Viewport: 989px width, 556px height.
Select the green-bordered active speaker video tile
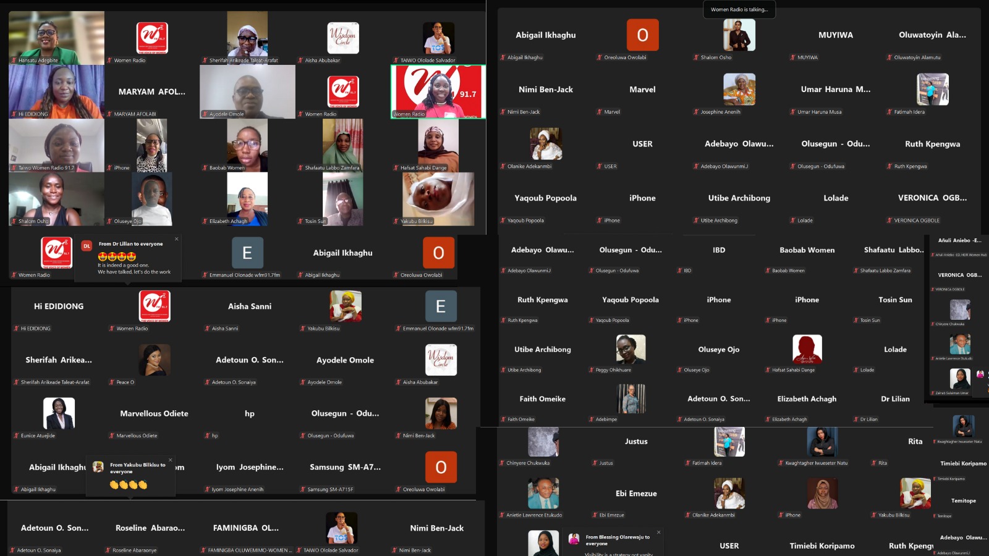click(438, 91)
